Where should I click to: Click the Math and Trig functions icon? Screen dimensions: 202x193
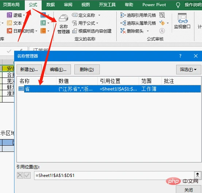(43, 23)
